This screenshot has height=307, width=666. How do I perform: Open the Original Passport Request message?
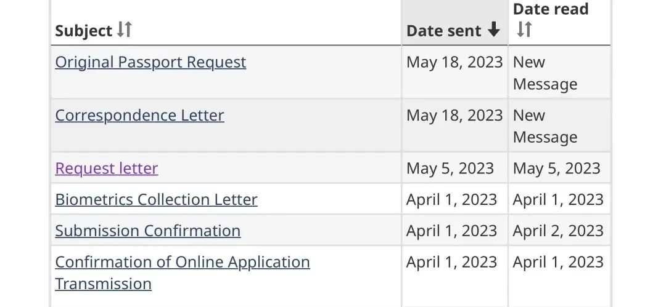[x=150, y=62]
